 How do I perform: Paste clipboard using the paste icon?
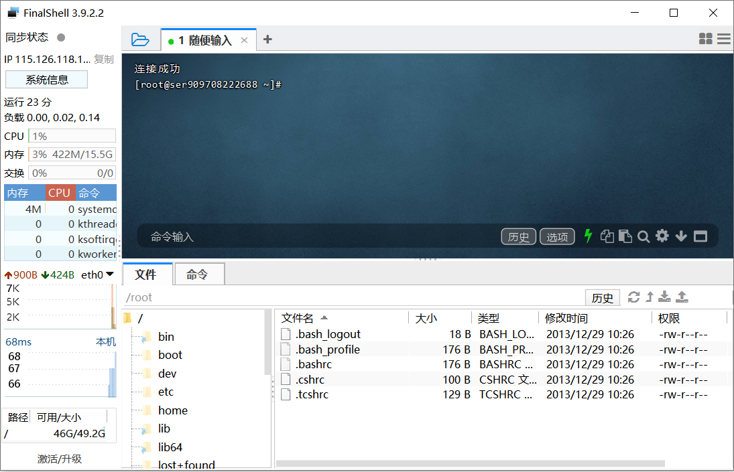[625, 236]
